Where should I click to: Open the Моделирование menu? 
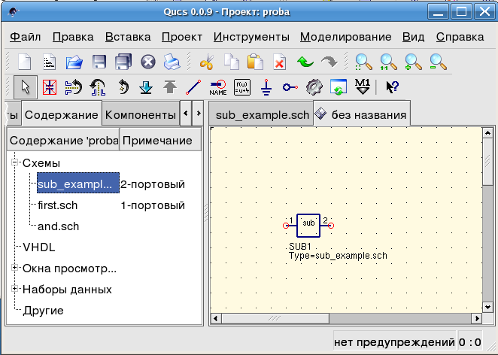(x=345, y=37)
